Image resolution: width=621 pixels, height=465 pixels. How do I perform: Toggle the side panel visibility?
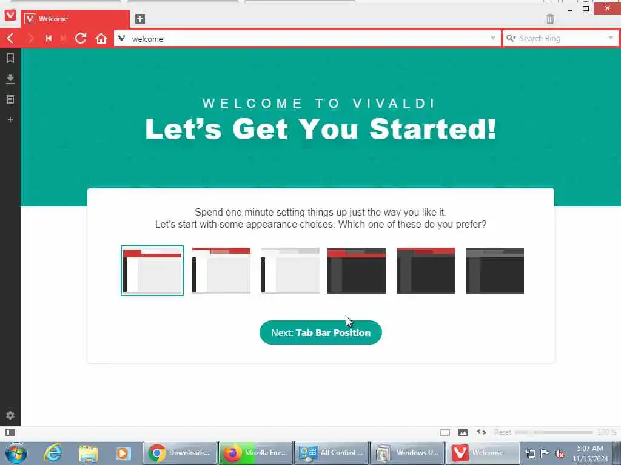point(10,432)
